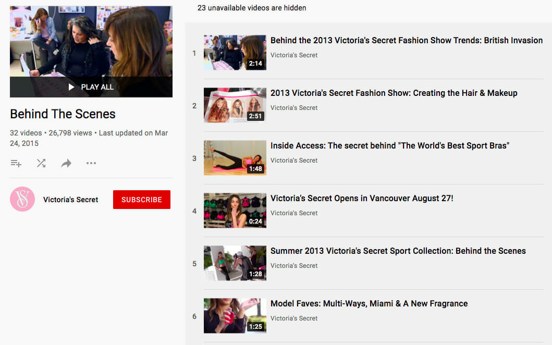The image size is (552, 345).
Task: Open the Hair & Makeup video thumbnail
Action: 235,105
